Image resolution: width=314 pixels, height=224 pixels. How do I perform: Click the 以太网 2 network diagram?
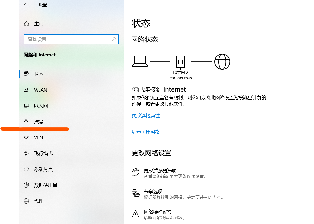tap(181, 61)
